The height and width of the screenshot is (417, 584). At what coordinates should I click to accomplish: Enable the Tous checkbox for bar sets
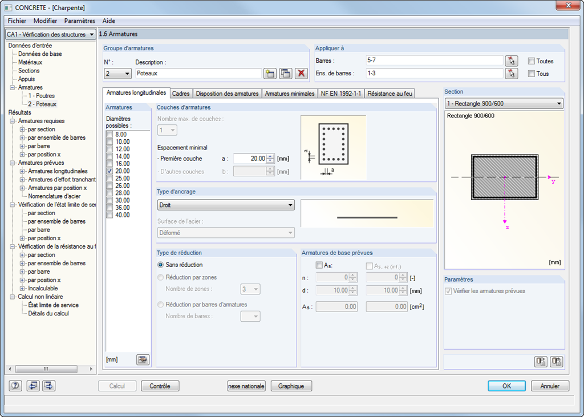click(x=532, y=74)
